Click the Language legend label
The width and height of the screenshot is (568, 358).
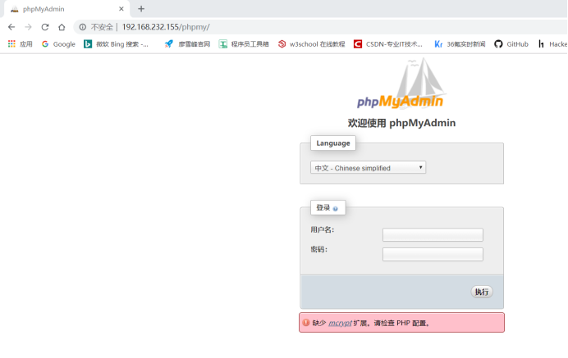tap(333, 143)
